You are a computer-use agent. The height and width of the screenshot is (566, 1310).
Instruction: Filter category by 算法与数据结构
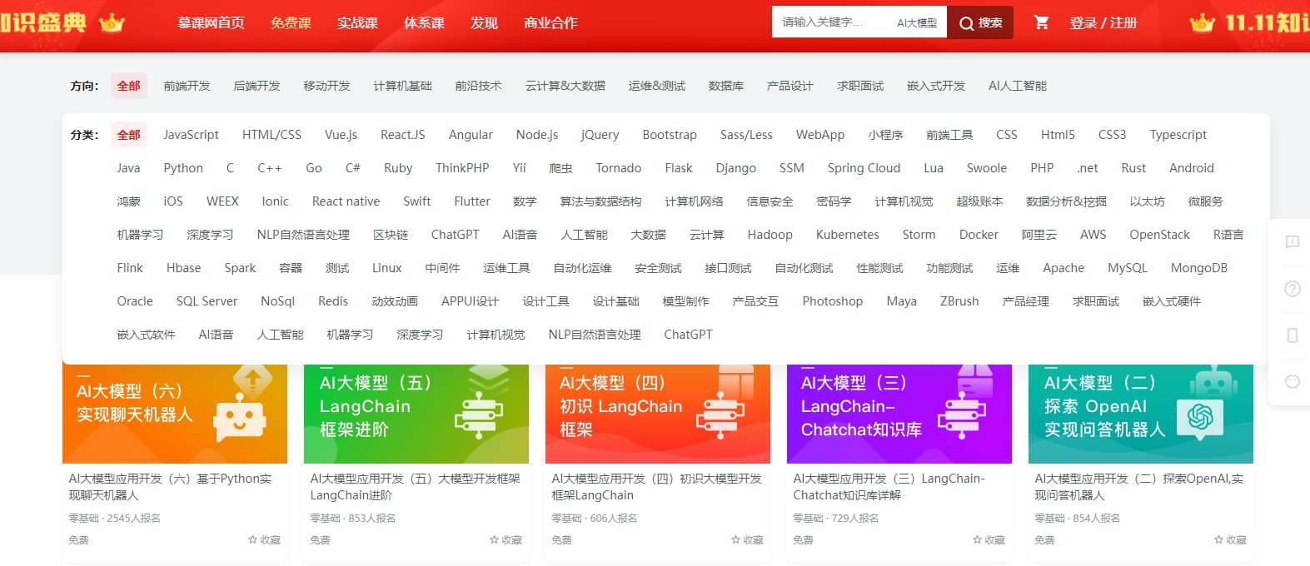click(x=600, y=201)
